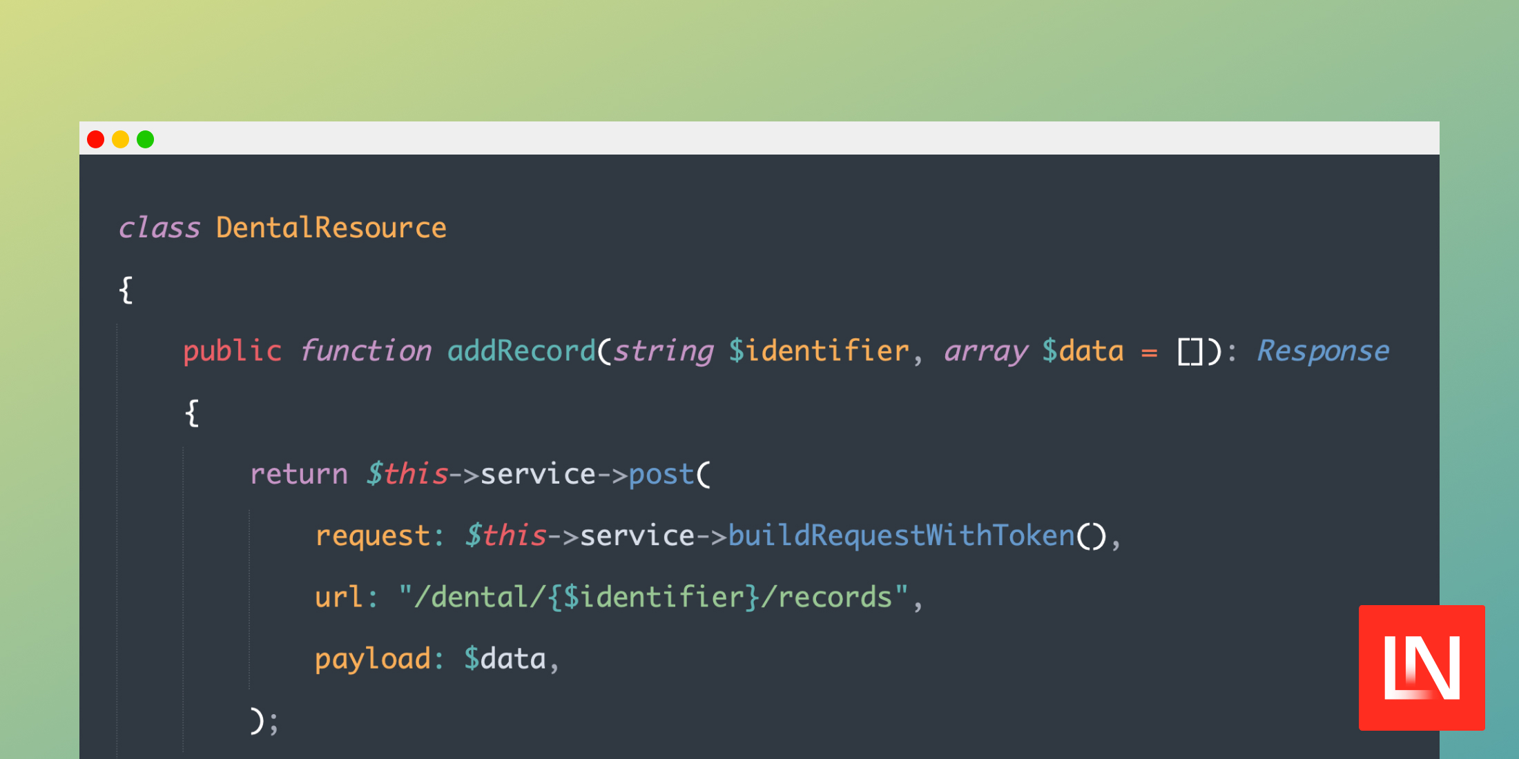Click the 'string' type hint
The width and height of the screenshot is (1519, 759).
click(664, 352)
